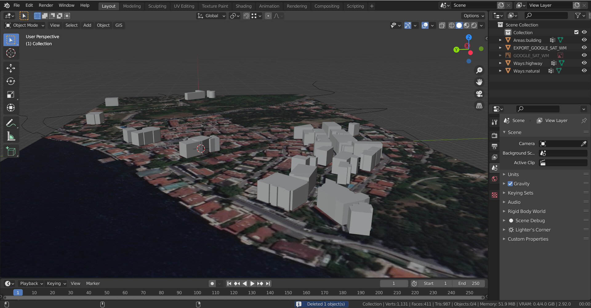Viewport: 591px width, 308px height.
Task: Open the Render menu
Action: click(46, 6)
